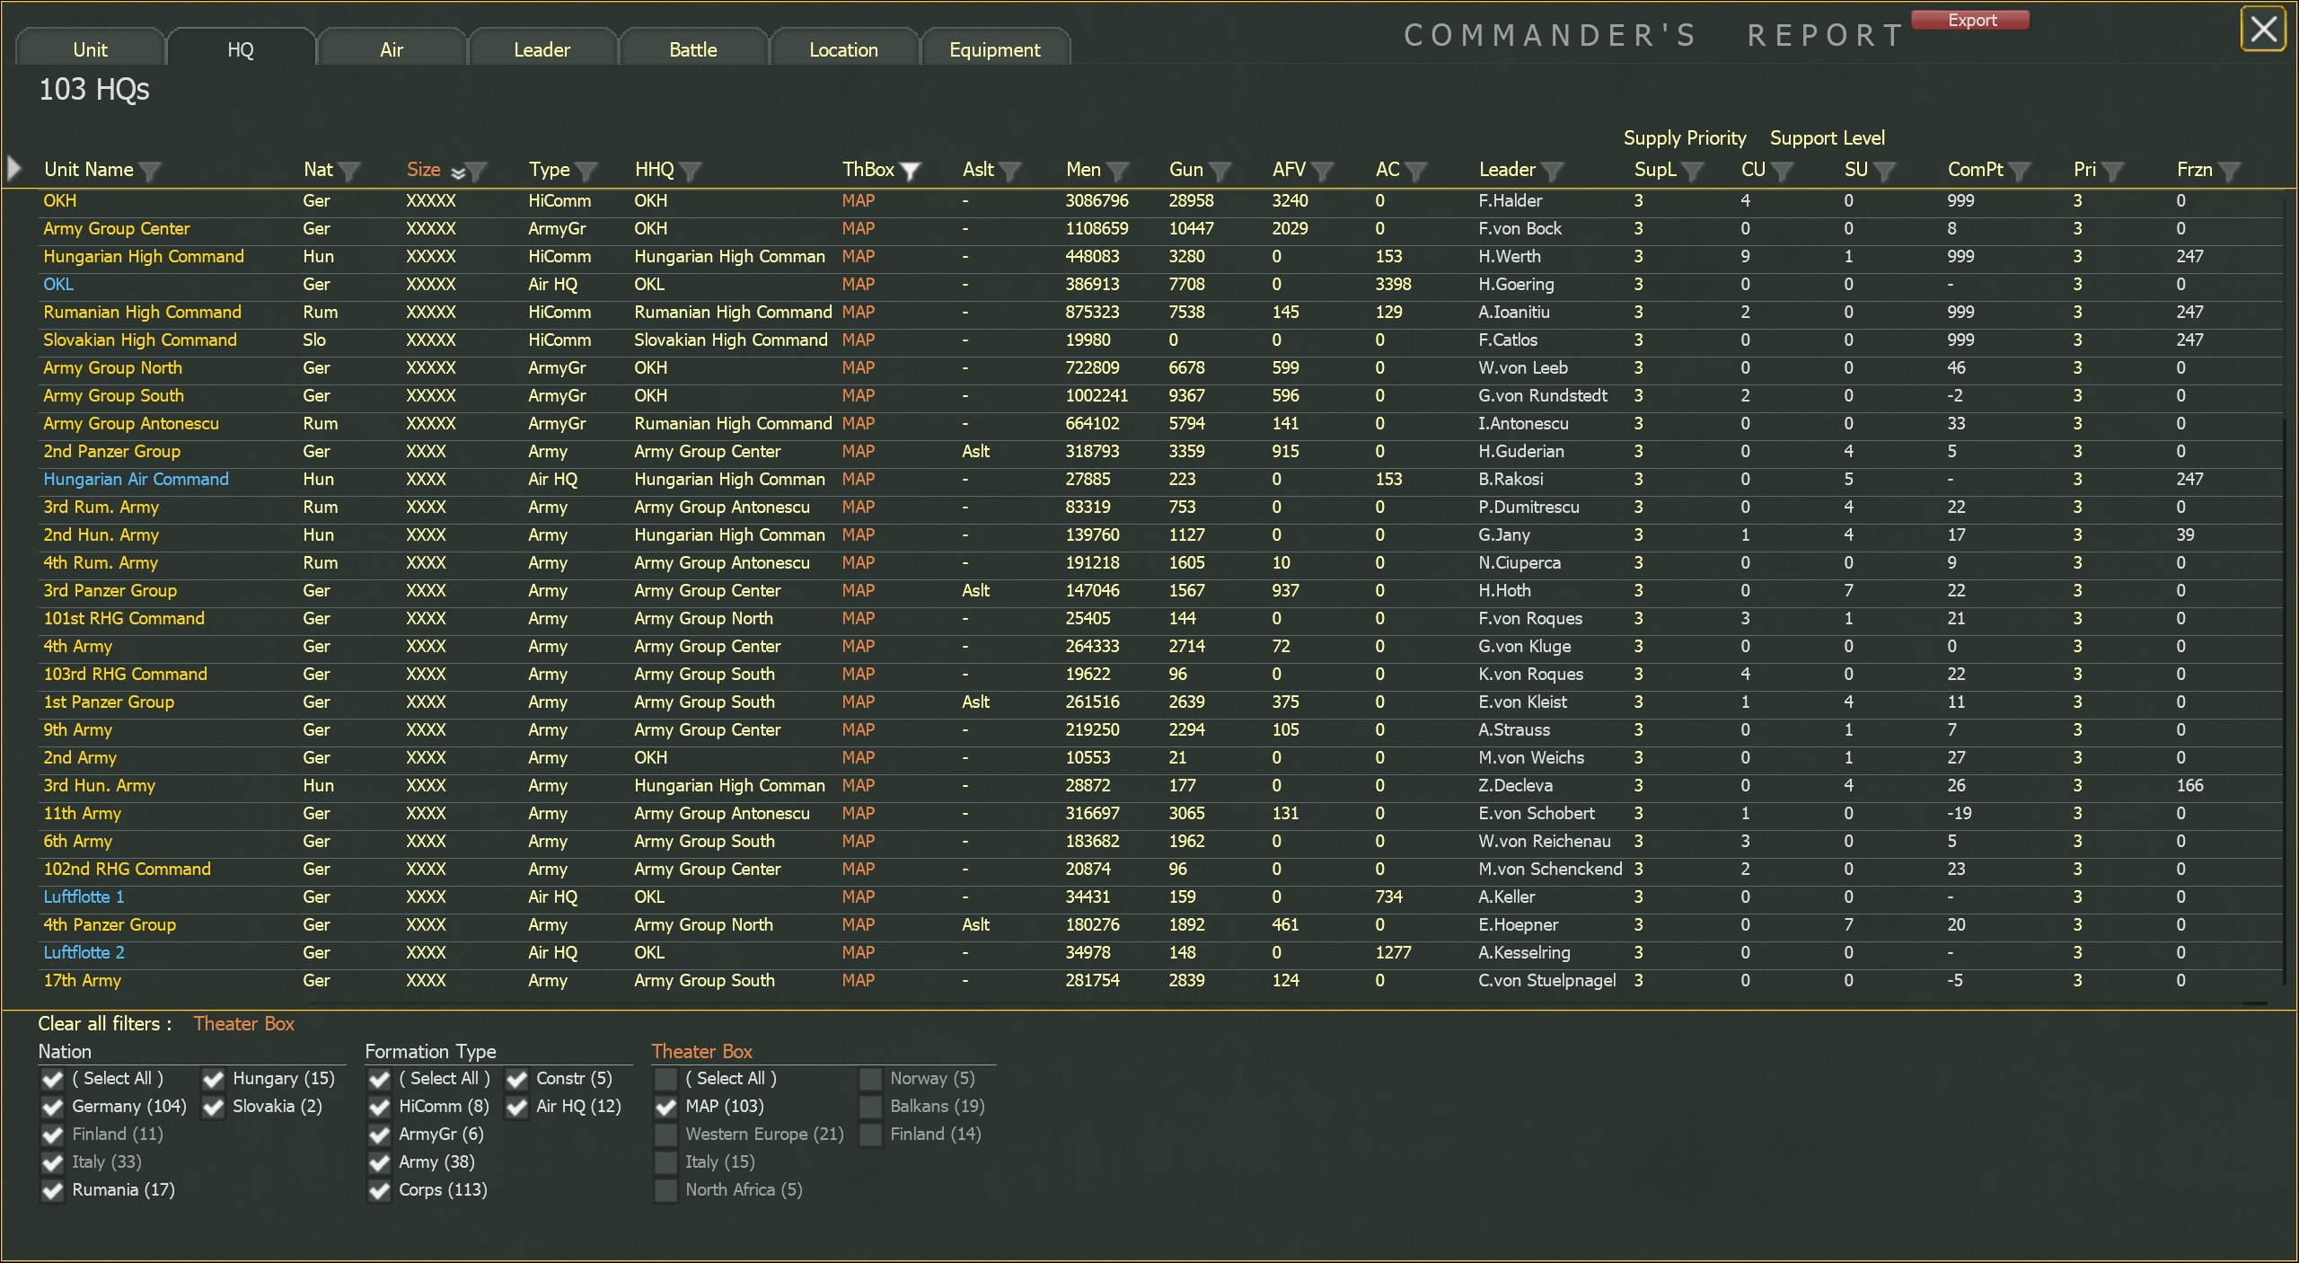Click the Size column filter funnel
Viewport: 2299px width, 1263px height.
(477, 171)
